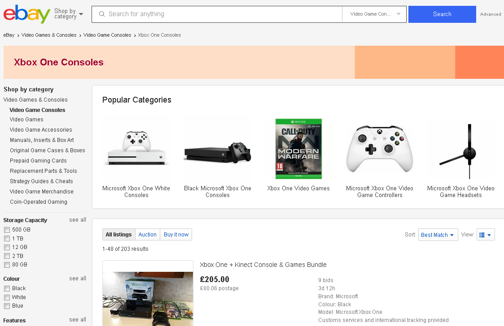
Task: Open the Best Match sort dropdown
Action: click(x=438, y=235)
